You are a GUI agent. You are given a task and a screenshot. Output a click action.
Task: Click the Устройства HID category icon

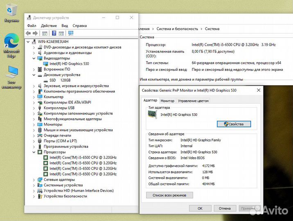click(40, 191)
